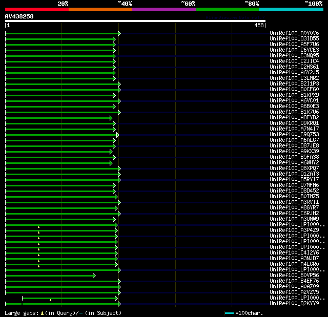Select the UniRef100_C2HS61 label

pyautogui.click(x=294, y=67)
